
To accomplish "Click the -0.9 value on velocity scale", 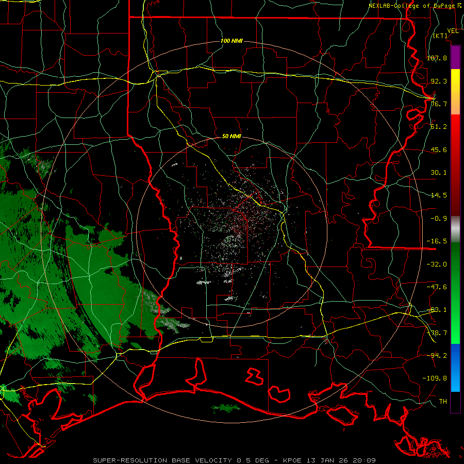I will [x=439, y=219].
